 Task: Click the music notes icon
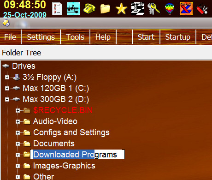[x=73, y=9]
